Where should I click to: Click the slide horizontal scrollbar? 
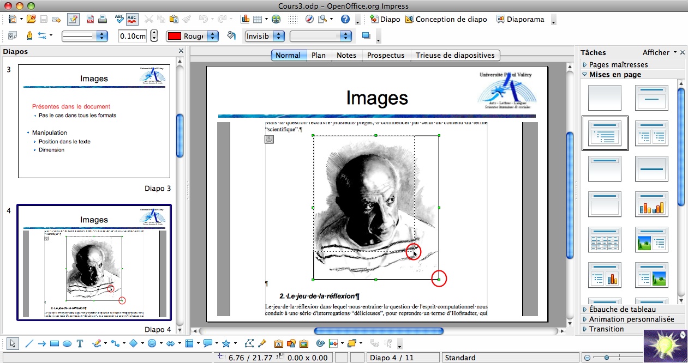pos(379,331)
